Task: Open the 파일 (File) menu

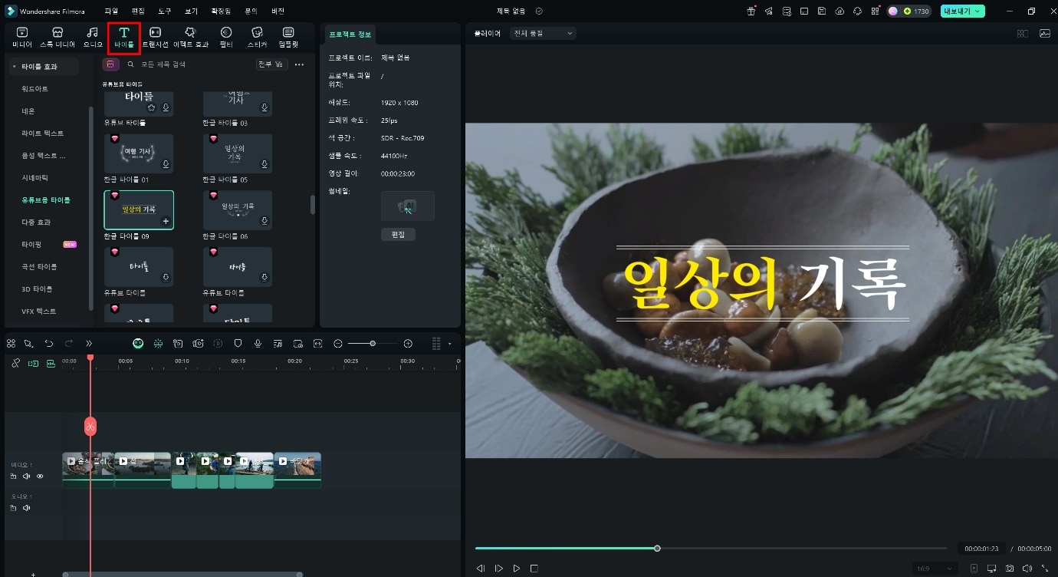Action: click(111, 12)
